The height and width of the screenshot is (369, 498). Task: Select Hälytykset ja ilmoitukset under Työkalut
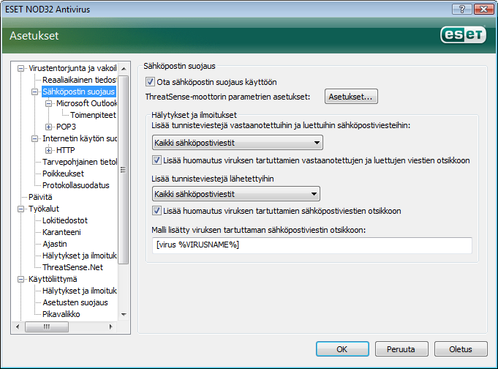(x=80, y=256)
